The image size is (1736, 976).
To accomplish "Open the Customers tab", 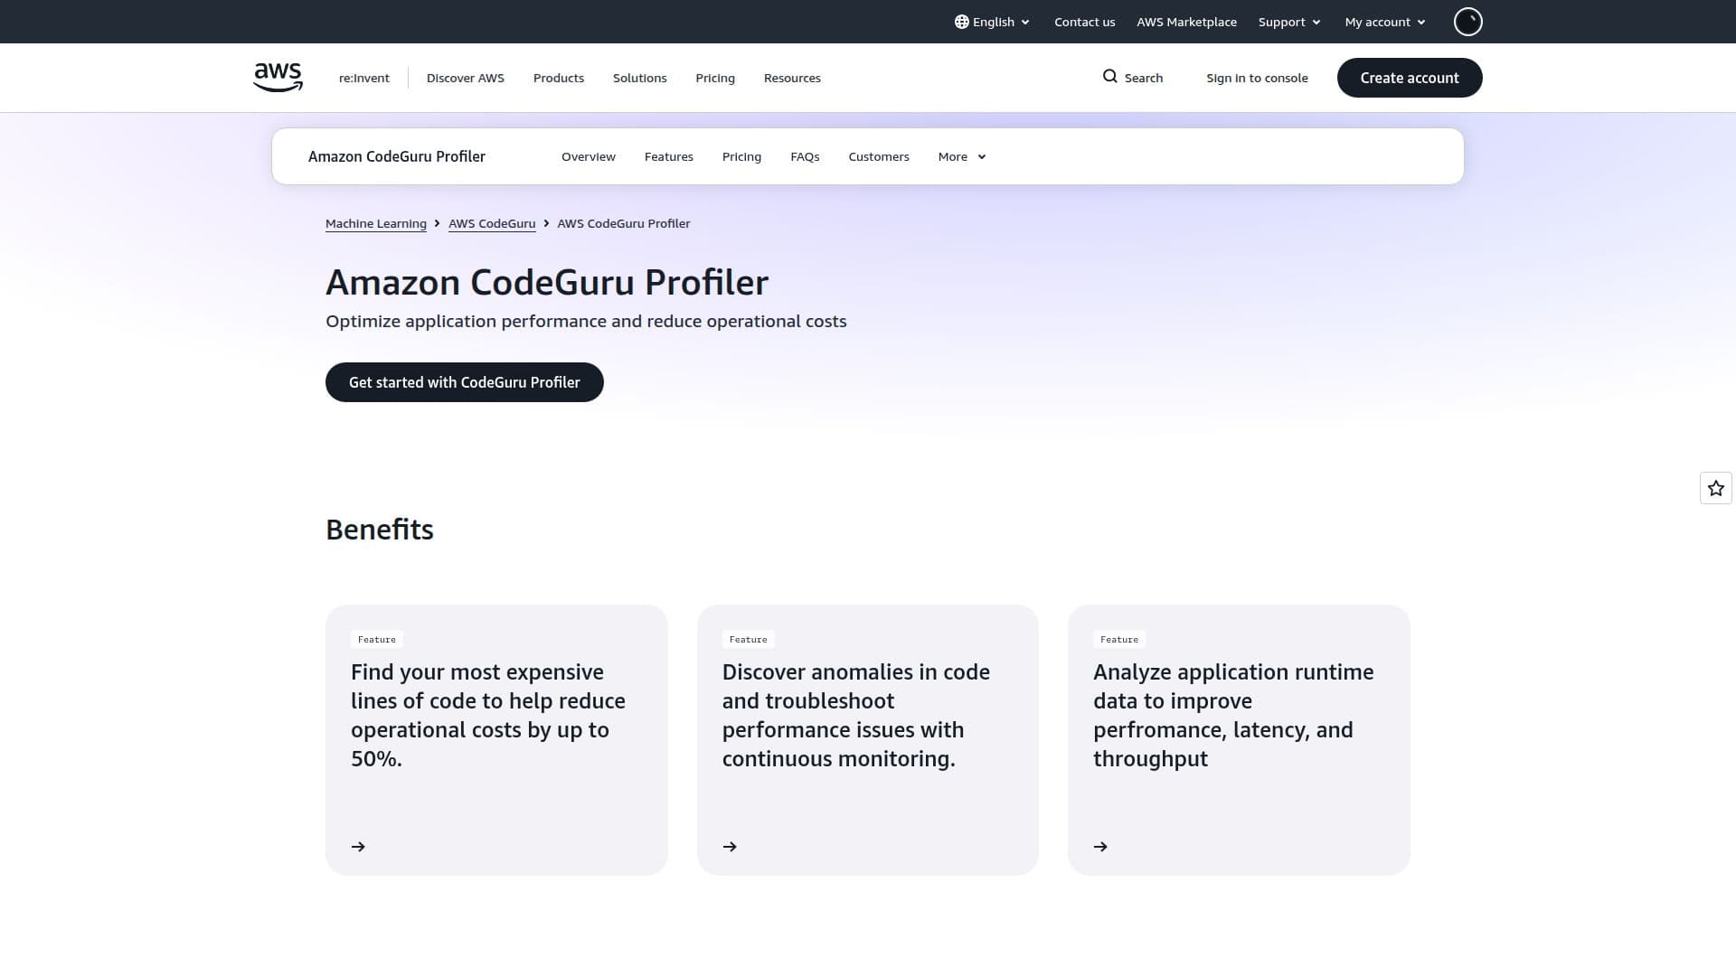I will tap(878, 156).
